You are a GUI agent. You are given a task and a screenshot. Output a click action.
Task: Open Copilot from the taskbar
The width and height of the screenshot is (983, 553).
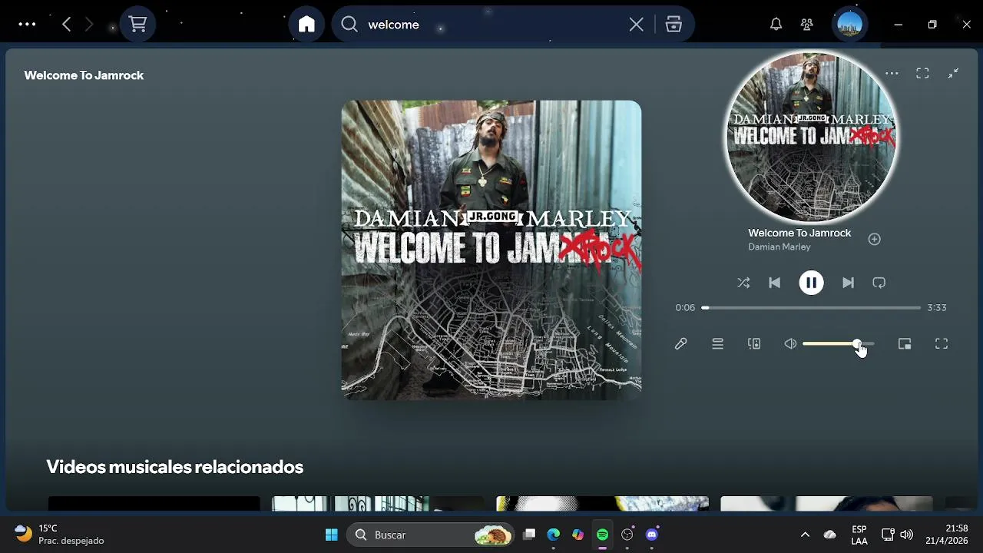click(x=578, y=535)
